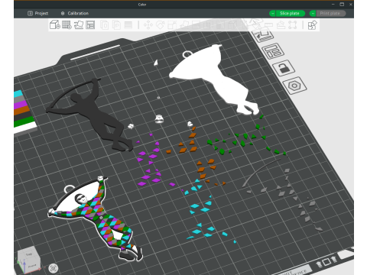The width and height of the screenshot is (367, 275).
Task: Click the greyed Paste icon marked with P
Action: [x=116, y=25]
